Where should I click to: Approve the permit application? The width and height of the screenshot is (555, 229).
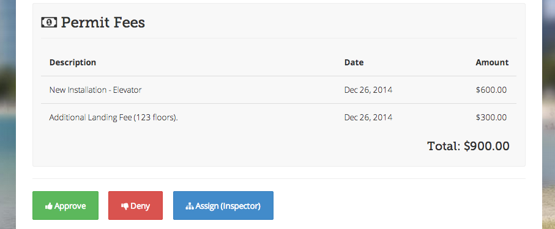(65, 206)
